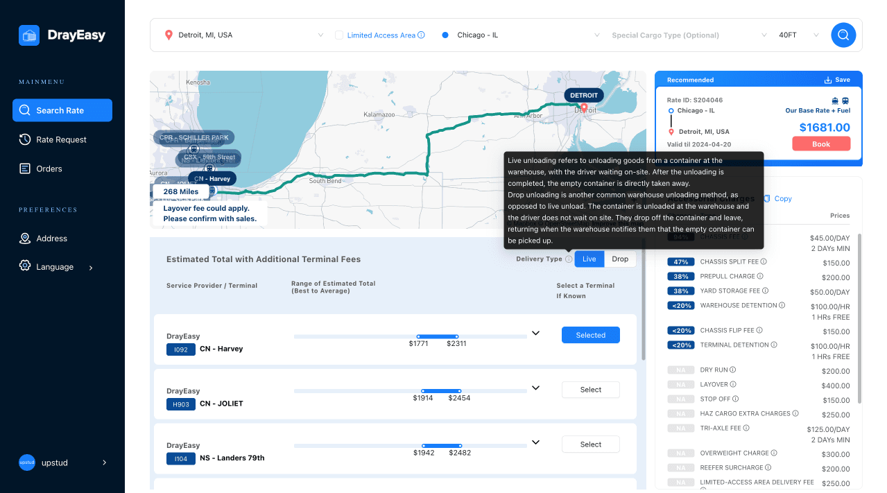The width and height of the screenshot is (887, 493).
Task: Open the Chicago - IL origin dropdown
Action: [x=521, y=35]
